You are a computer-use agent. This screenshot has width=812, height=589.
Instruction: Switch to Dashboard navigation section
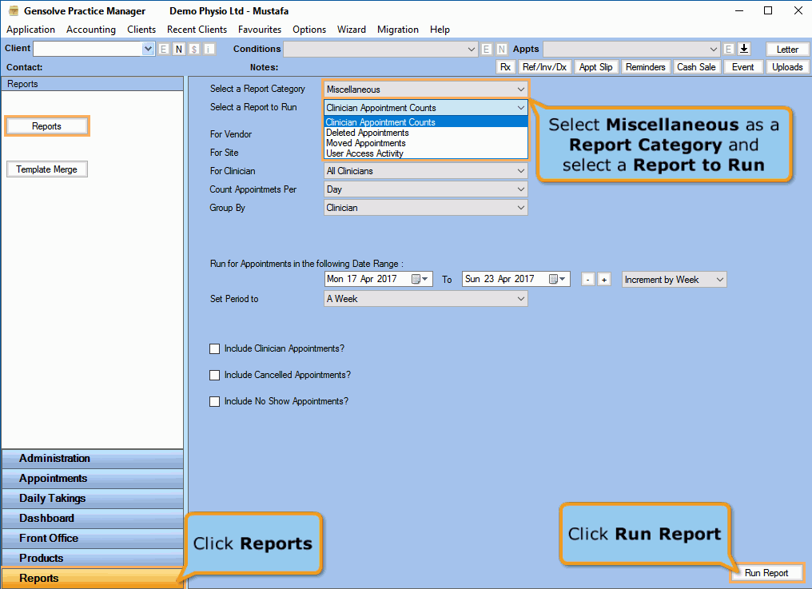(93, 519)
